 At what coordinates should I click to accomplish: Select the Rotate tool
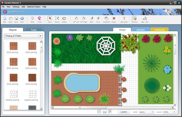[64, 19]
